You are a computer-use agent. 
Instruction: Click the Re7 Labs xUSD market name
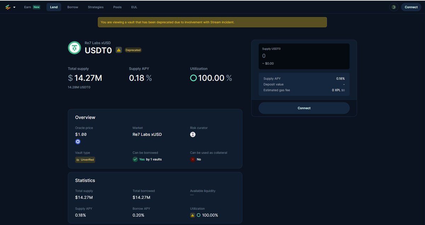[147, 134]
